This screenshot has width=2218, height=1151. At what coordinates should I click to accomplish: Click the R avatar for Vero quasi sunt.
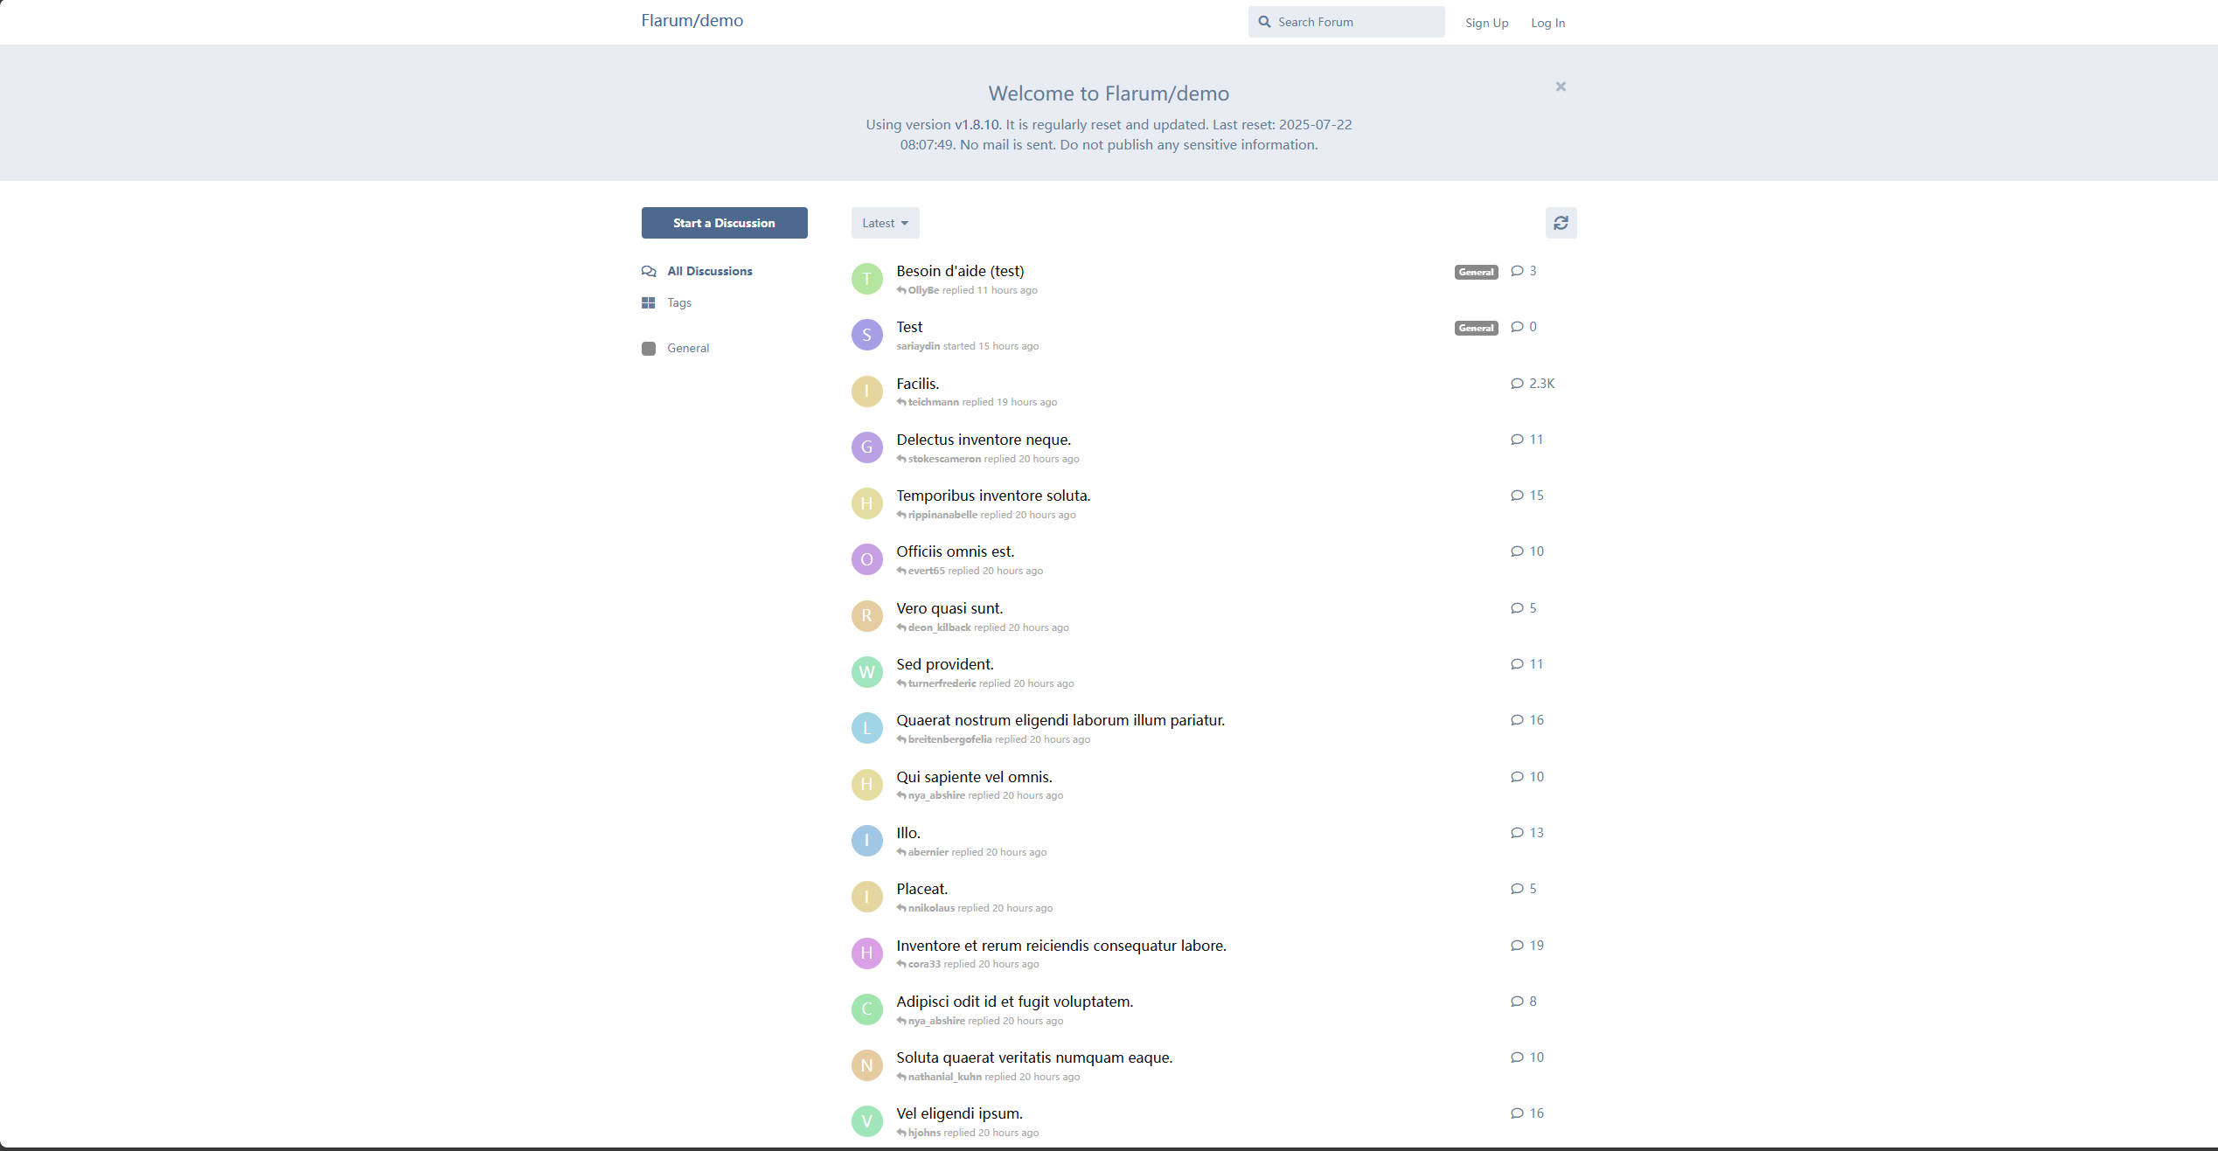[867, 615]
